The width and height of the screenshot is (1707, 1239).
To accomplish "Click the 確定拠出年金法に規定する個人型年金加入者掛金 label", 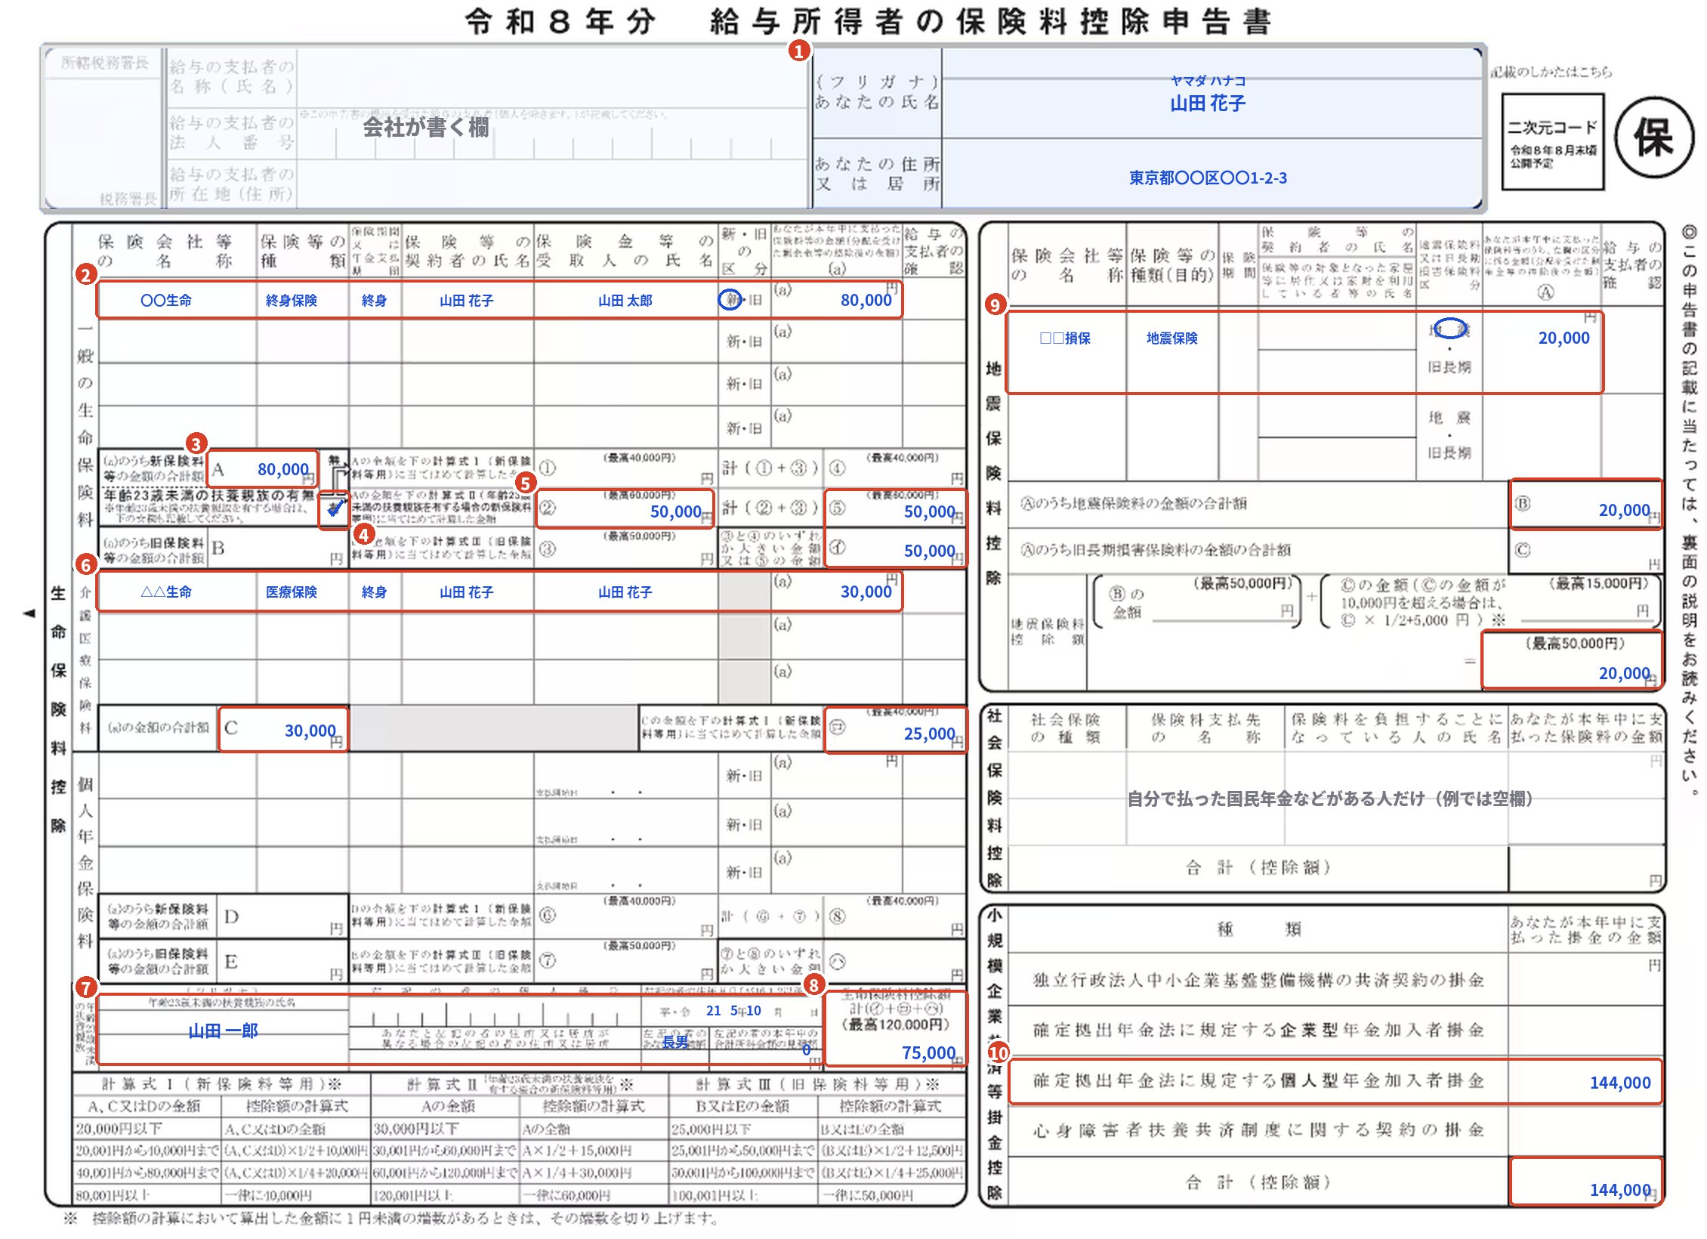I will tap(1259, 1080).
